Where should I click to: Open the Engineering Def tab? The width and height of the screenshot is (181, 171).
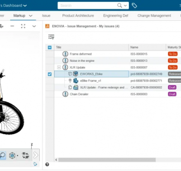pos(116,16)
